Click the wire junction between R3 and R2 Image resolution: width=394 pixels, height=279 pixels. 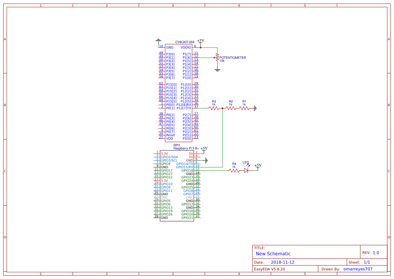point(222,108)
